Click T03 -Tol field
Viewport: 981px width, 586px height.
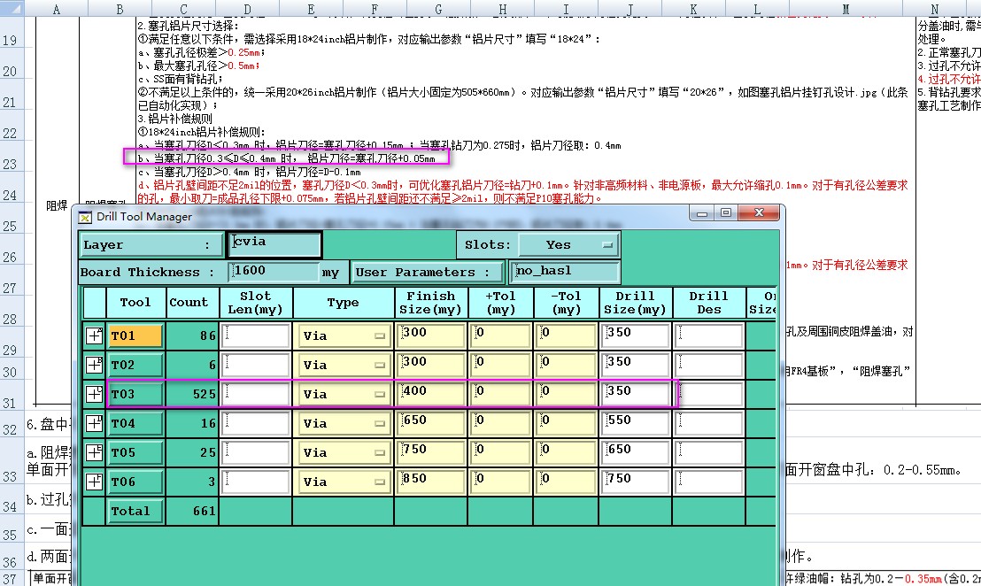tap(567, 394)
